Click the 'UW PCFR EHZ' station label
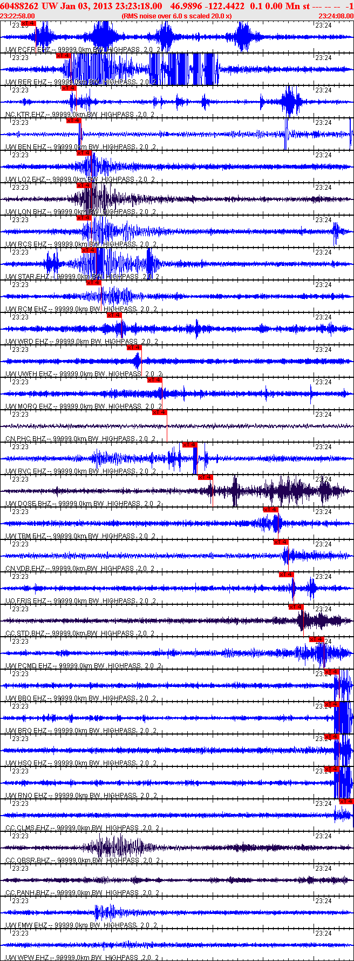The image size is (354, 961). pos(28,50)
